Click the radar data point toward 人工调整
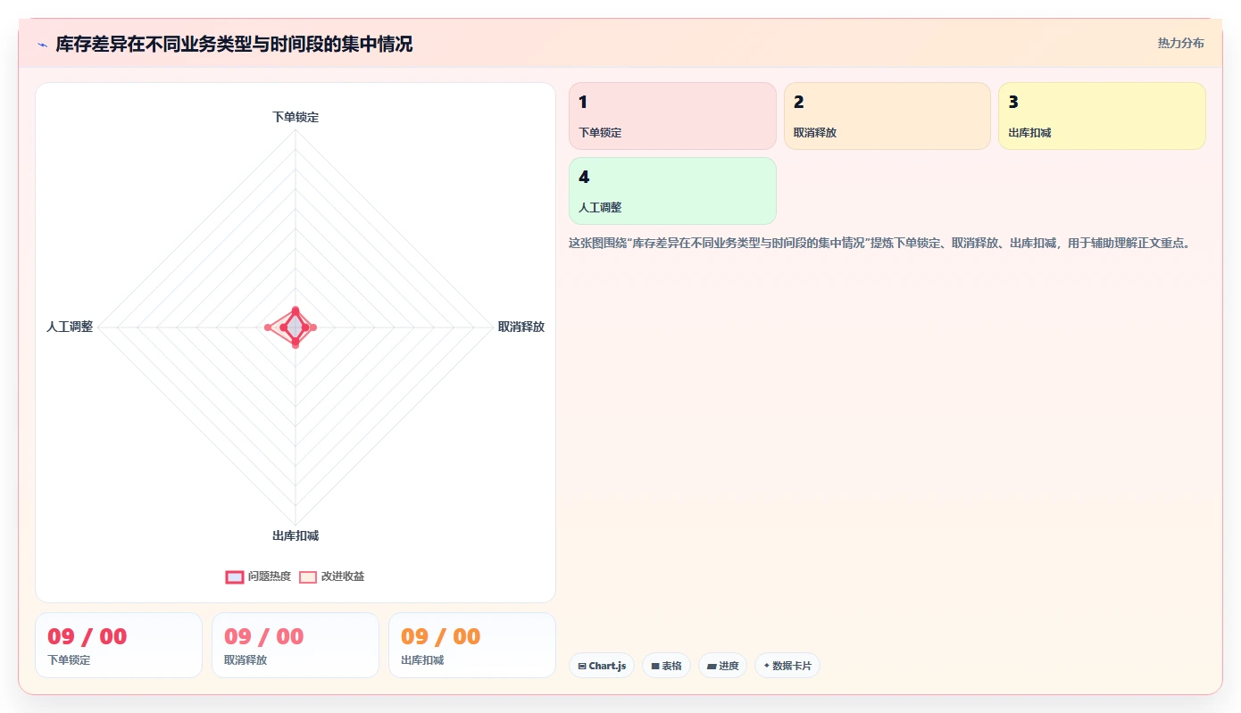Viewport: 1241px width, 713px height. coord(268,327)
